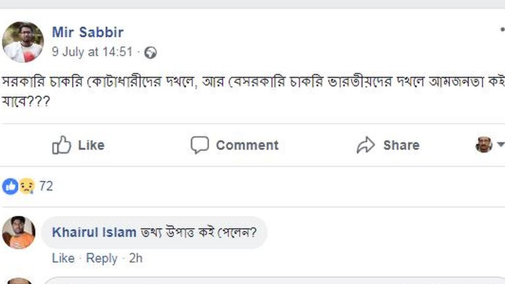
Task: Click the Bengali comment text bubble
Action: 199,232
